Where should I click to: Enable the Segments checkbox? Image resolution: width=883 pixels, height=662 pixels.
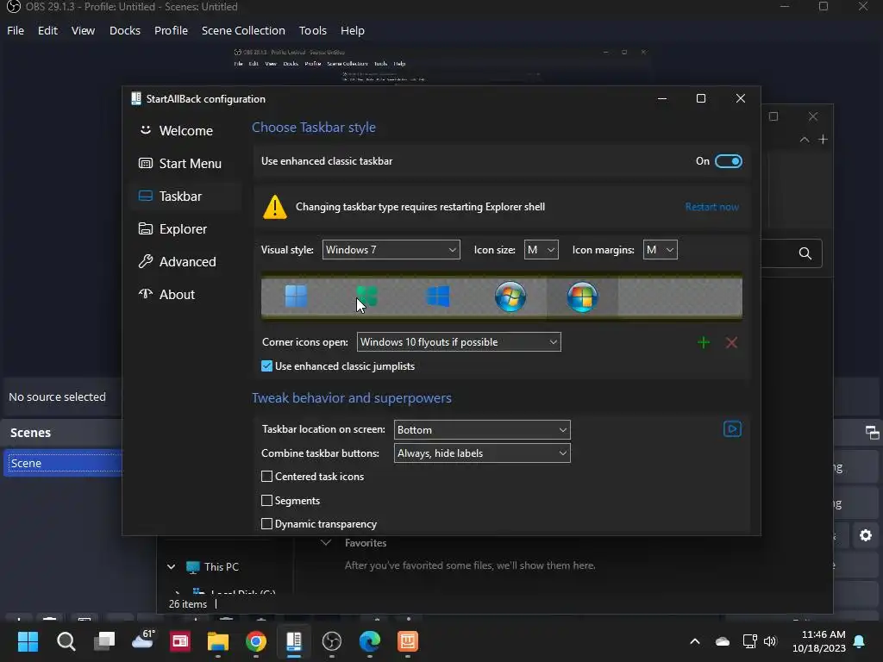point(267,501)
